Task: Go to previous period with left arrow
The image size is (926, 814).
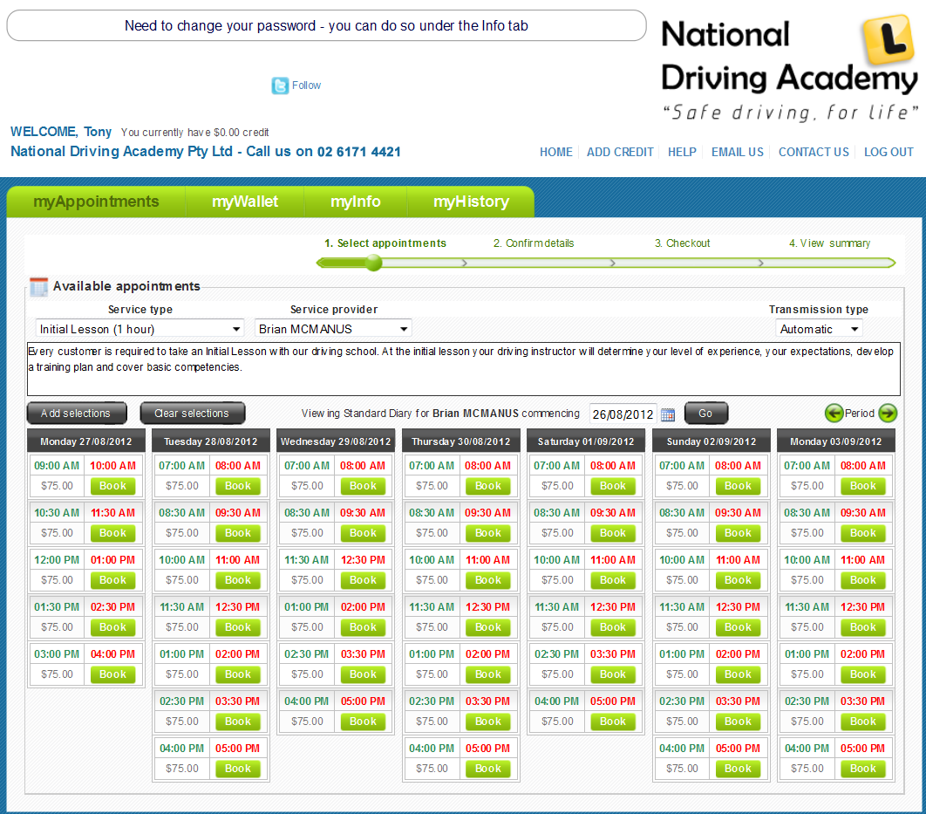Action: 834,414
